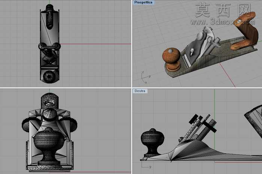The image size is (262, 174).
Task: Select the wooden front knob in Prospettica view
Action: point(171,59)
